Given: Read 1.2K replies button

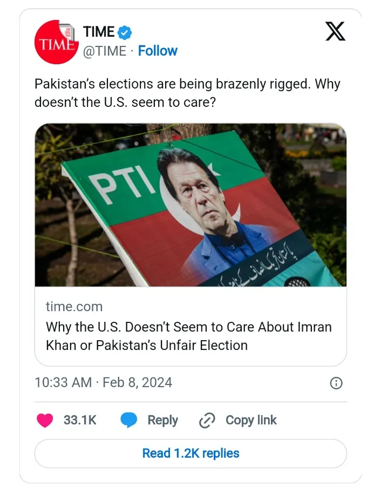Looking at the screenshot, I should click(x=190, y=454).
